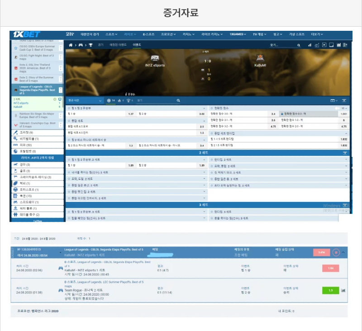Toggle star on 정확한 점수 market header

point(212,109)
